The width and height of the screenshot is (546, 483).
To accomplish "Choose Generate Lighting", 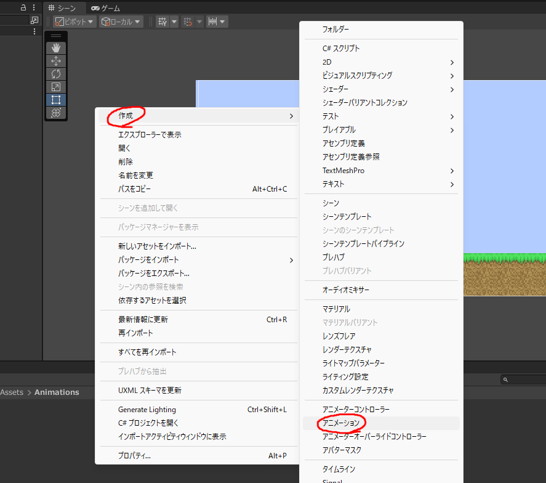I will [x=198, y=410].
